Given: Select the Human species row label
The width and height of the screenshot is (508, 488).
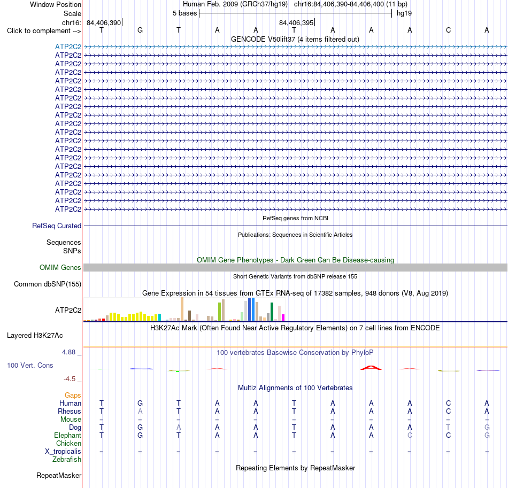Looking at the screenshot, I should click(x=70, y=403).
